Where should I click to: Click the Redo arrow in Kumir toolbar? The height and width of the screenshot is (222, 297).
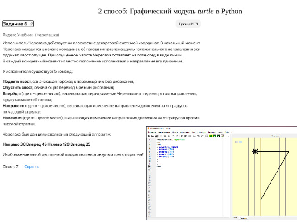[177, 136]
